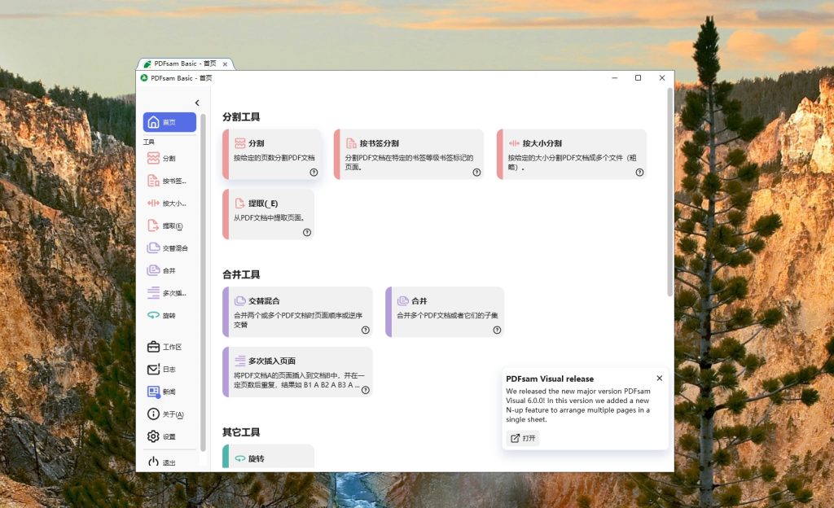
Task: Collapse the sidebar with the chevron arrow
Action: [197, 103]
